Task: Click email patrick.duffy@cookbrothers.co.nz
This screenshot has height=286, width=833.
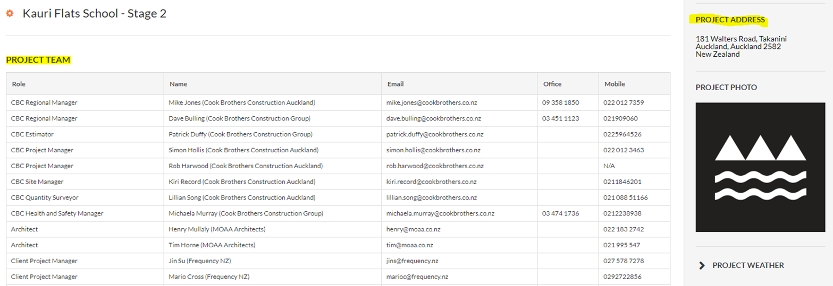Action: (434, 134)
